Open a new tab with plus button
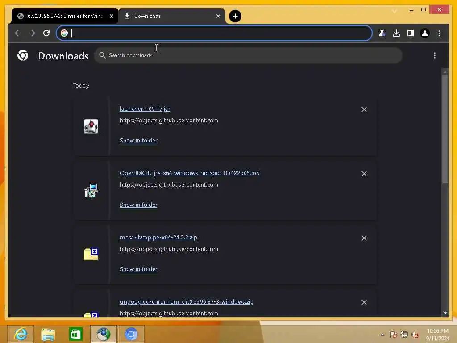 [235, 16]
